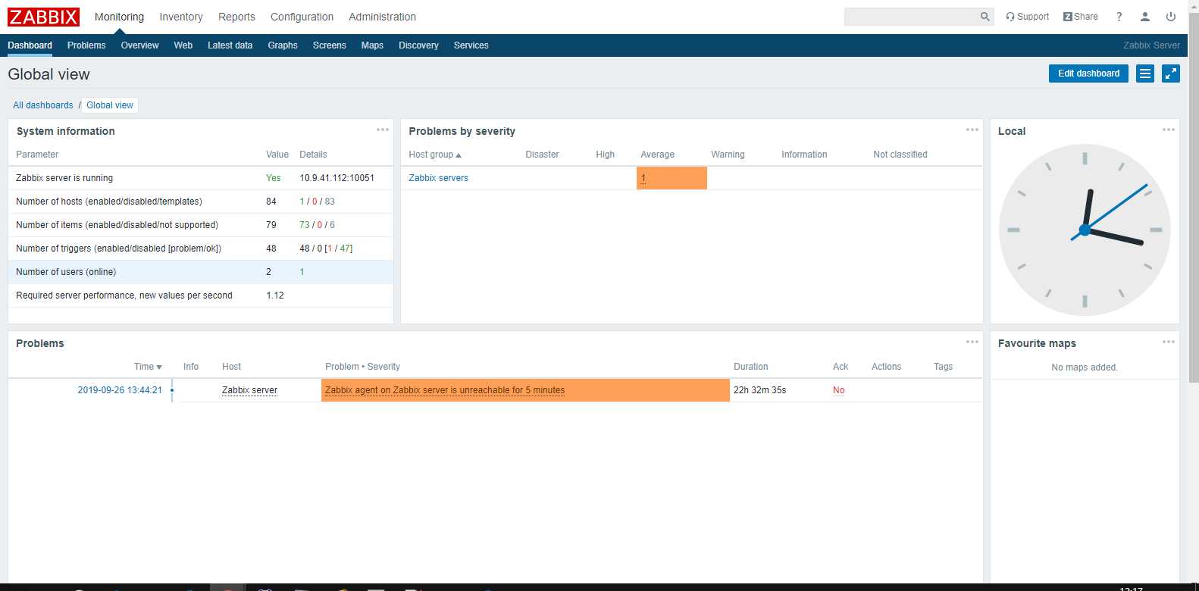The height and width of the screenshot is (591, 1199).
Task: Click the No maps added text
Action: (x=1085, y=367)
